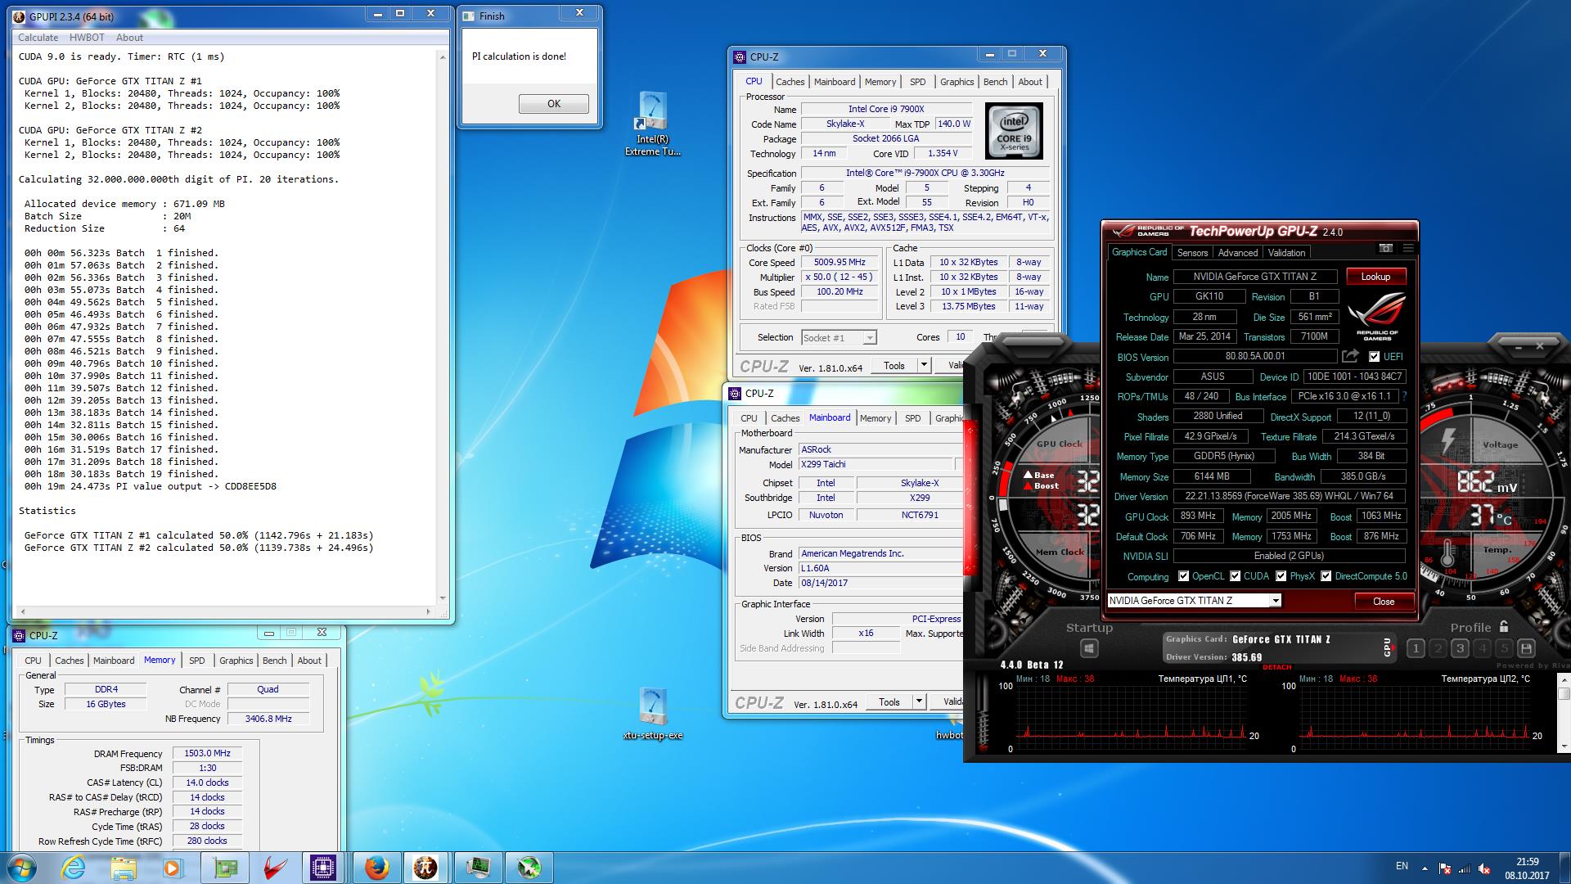Click the Lookup button in GPU-Z
The height and width of the screenshot is (884, 1571).
point(1375,277)
